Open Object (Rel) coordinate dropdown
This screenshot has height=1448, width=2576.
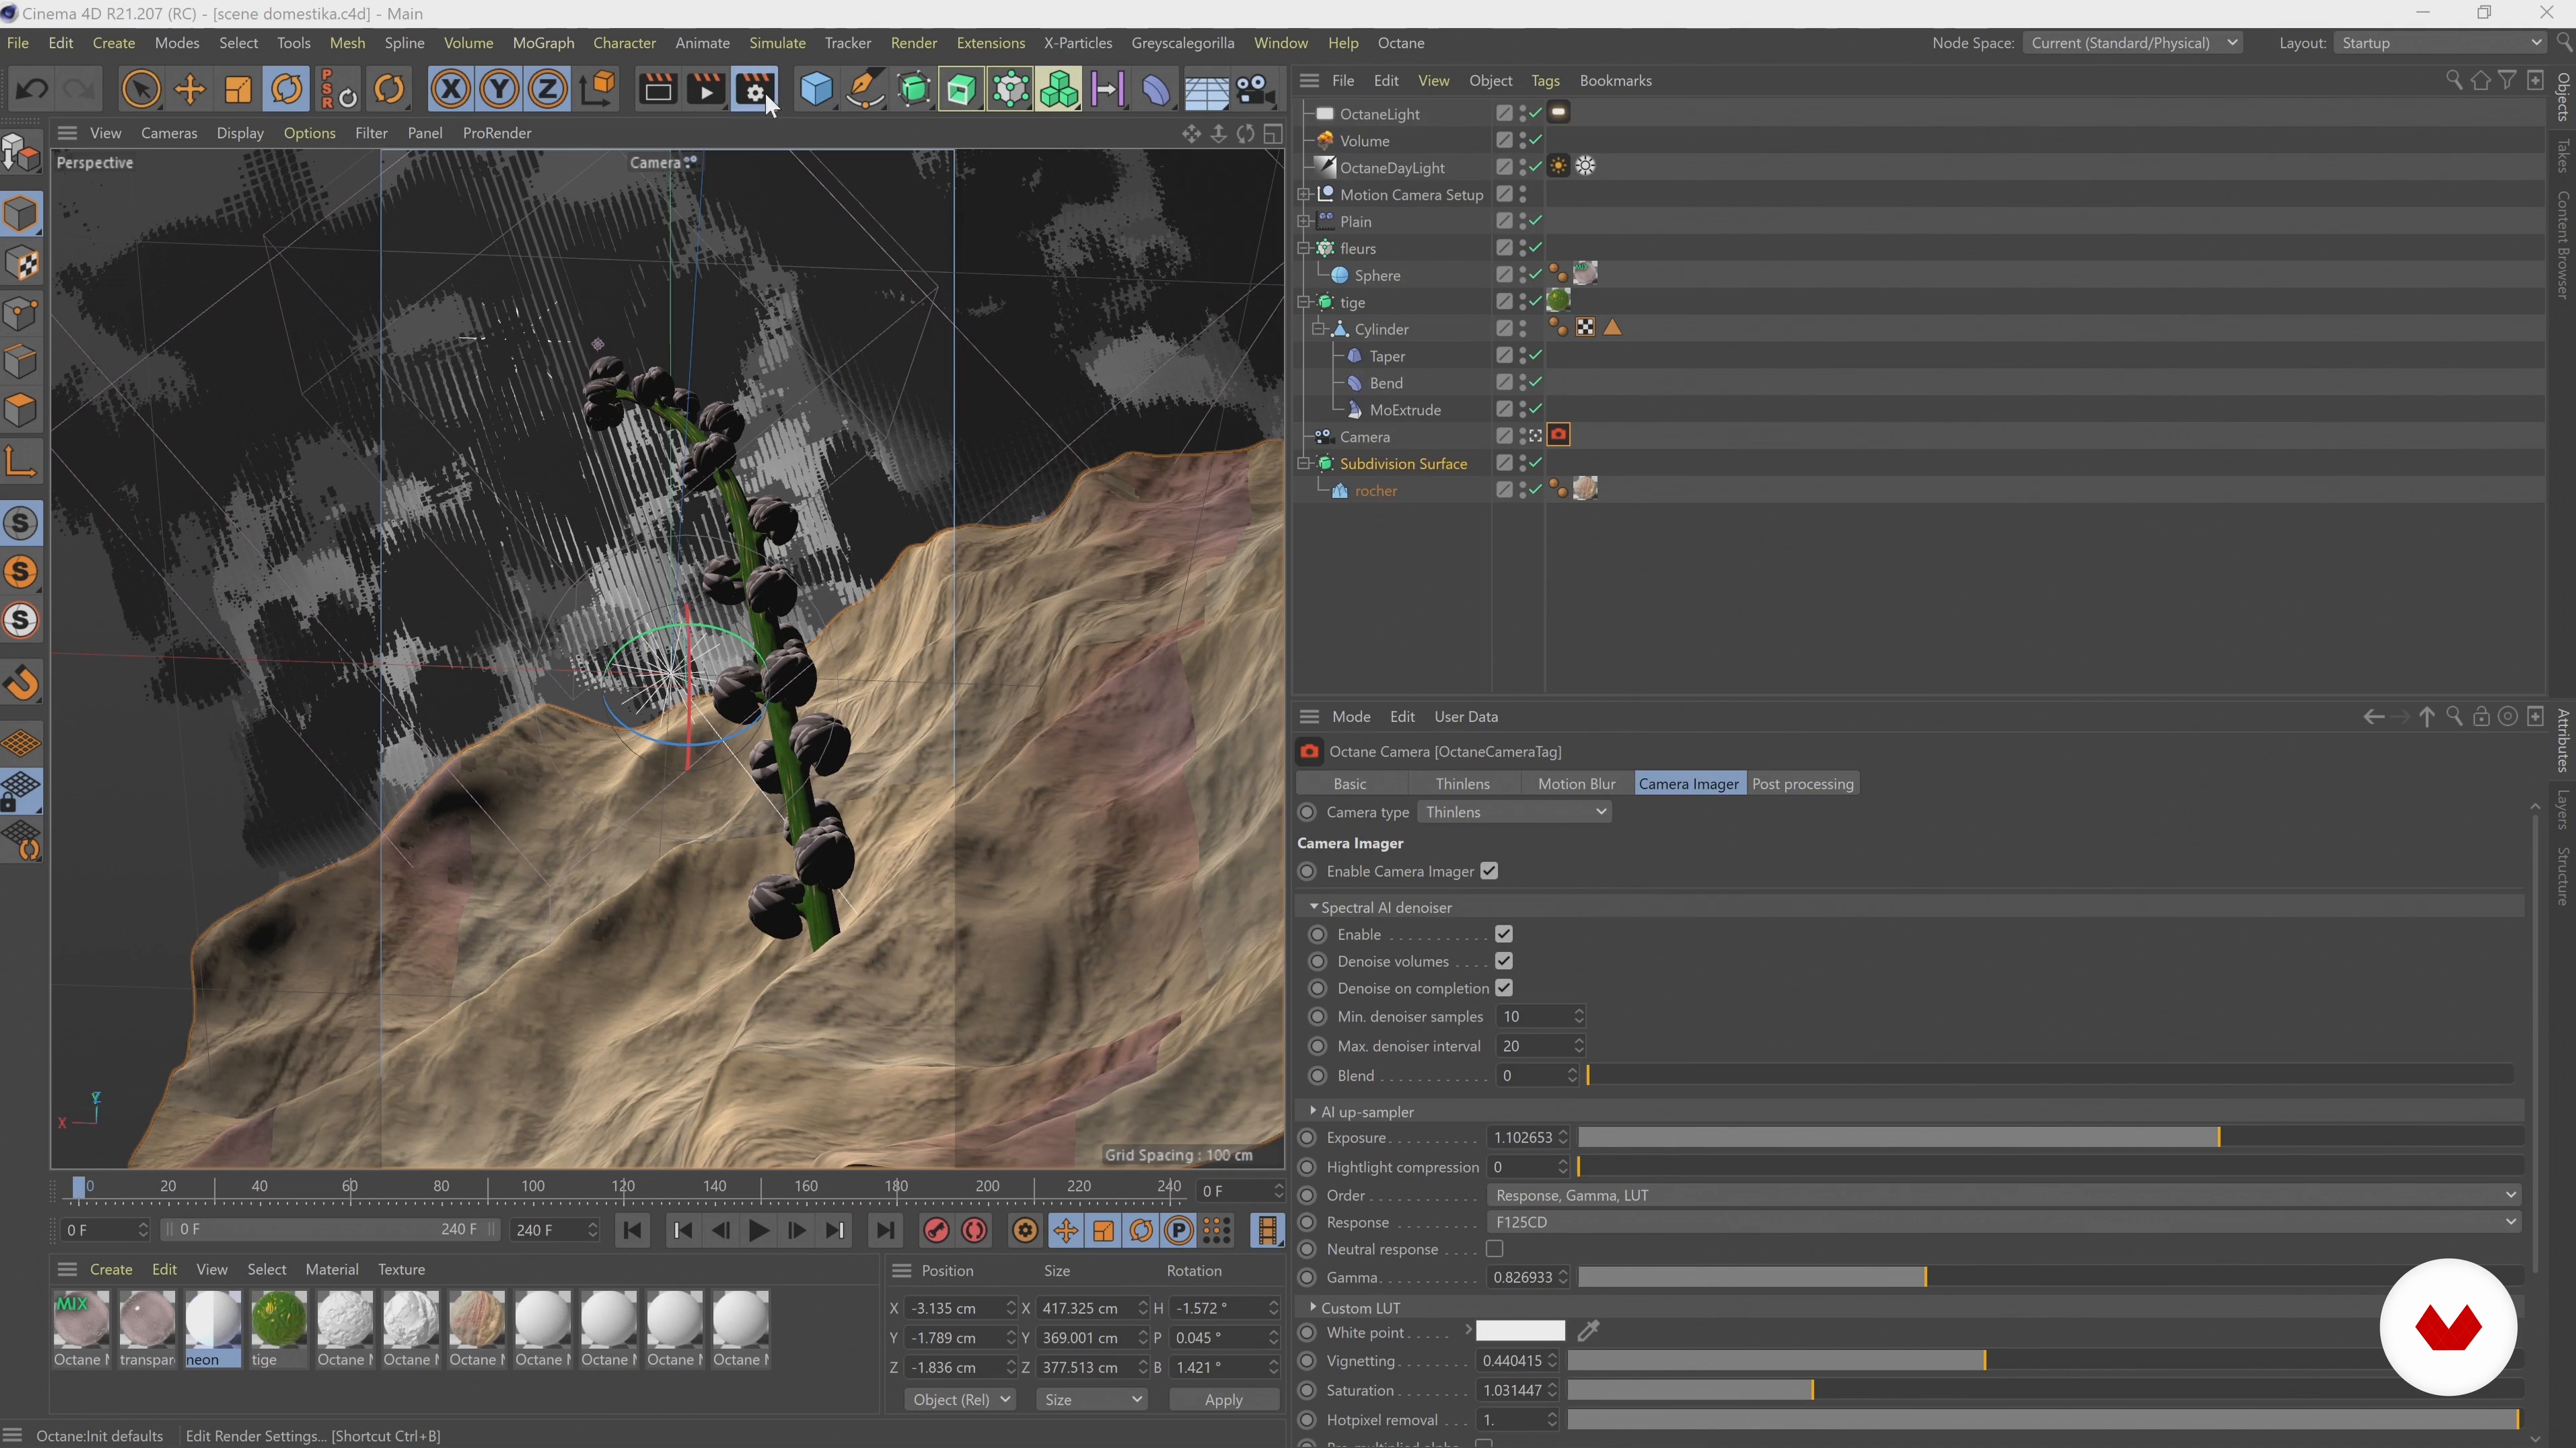[960, 1400]
